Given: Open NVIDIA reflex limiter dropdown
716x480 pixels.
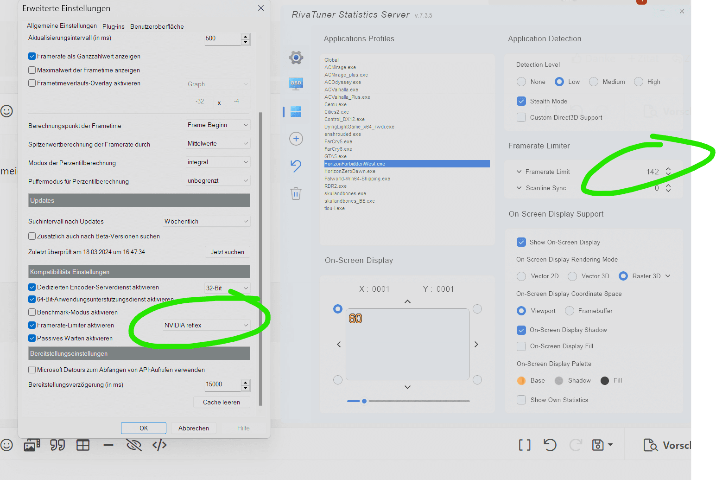Looking at the screenshot, I should point(206,325).
